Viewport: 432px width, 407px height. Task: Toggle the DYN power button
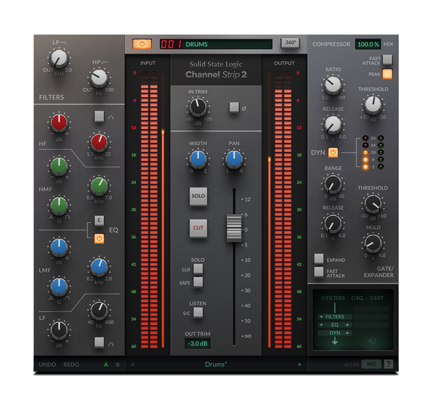(x=333, y=153)
